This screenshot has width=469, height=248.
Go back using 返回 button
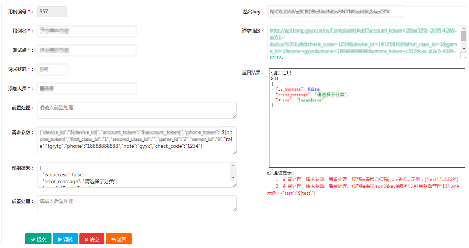coord(119,239)
